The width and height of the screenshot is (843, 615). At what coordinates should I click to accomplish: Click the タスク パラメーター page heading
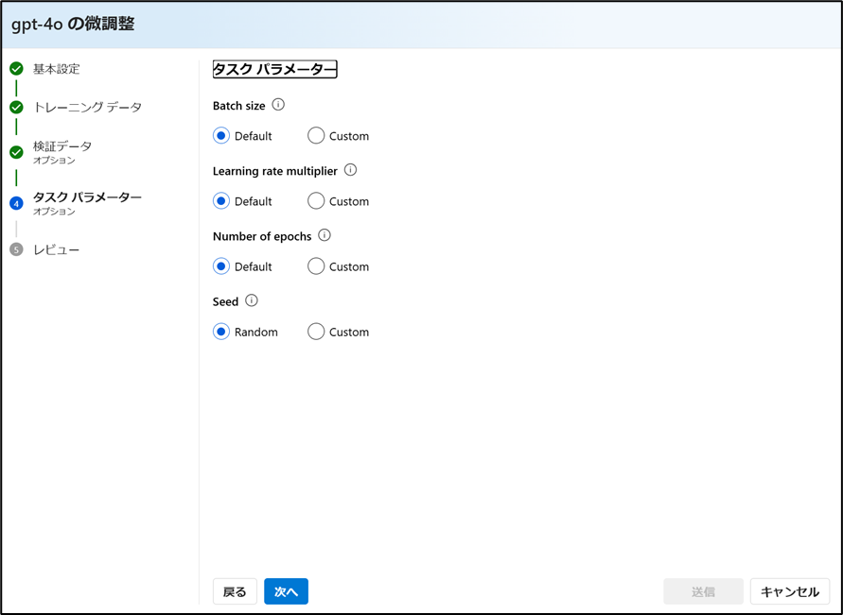tap(274, 69)
